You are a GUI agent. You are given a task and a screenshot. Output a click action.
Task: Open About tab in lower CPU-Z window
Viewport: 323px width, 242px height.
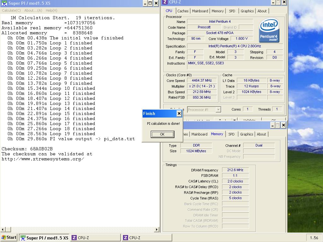point(261,134)
